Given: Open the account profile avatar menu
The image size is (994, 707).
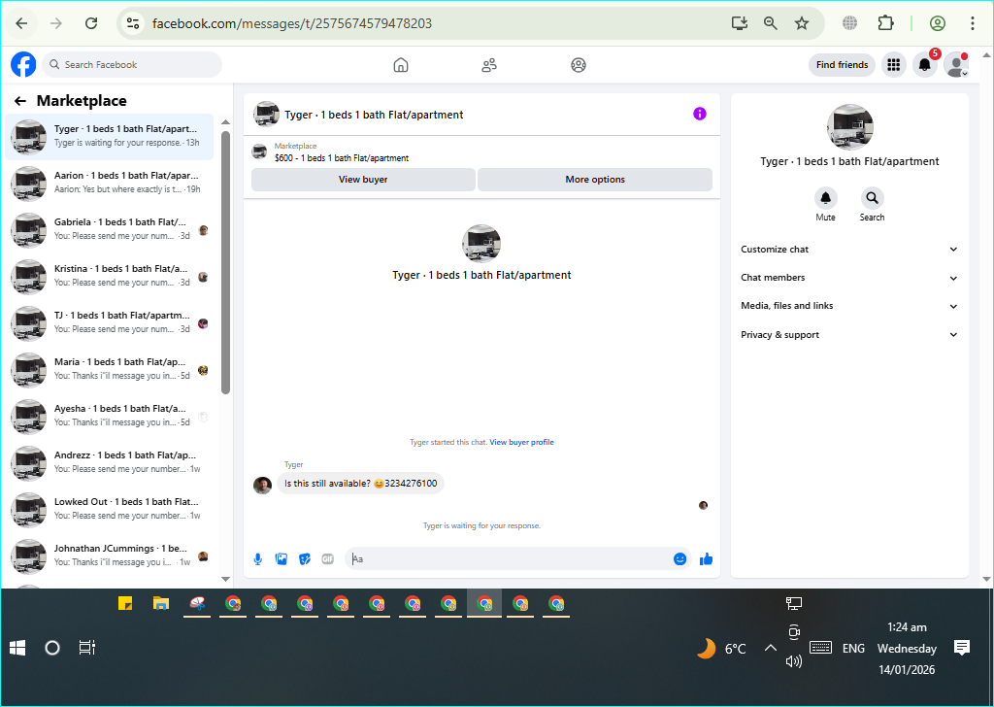Looking at the screenshot, I should click(956, 65).
